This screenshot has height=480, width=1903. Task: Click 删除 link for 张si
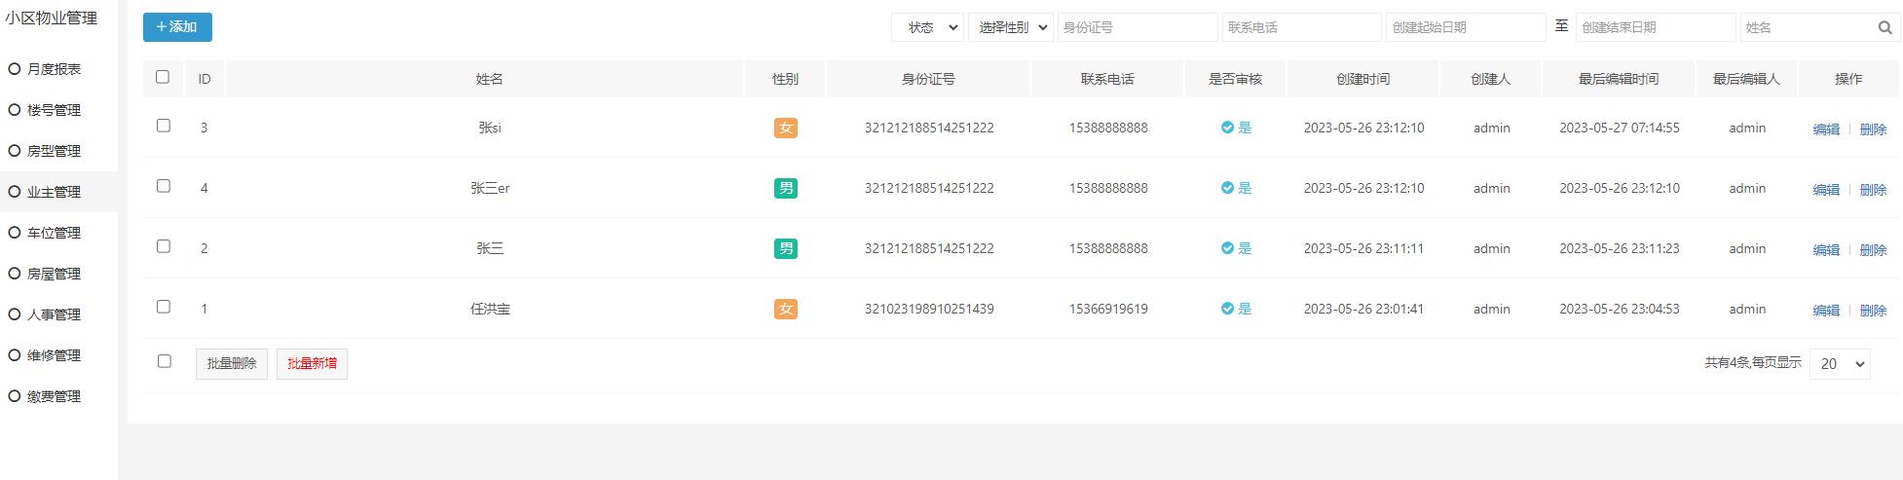click(x=1873, y=129)
